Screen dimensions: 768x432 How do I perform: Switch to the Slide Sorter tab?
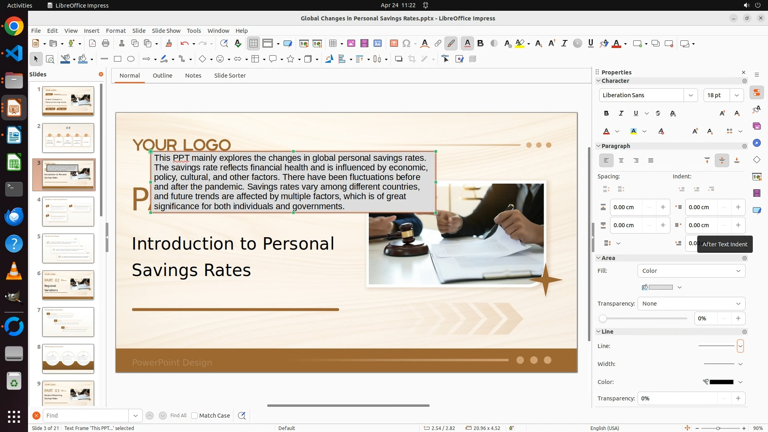coord(230,76)
